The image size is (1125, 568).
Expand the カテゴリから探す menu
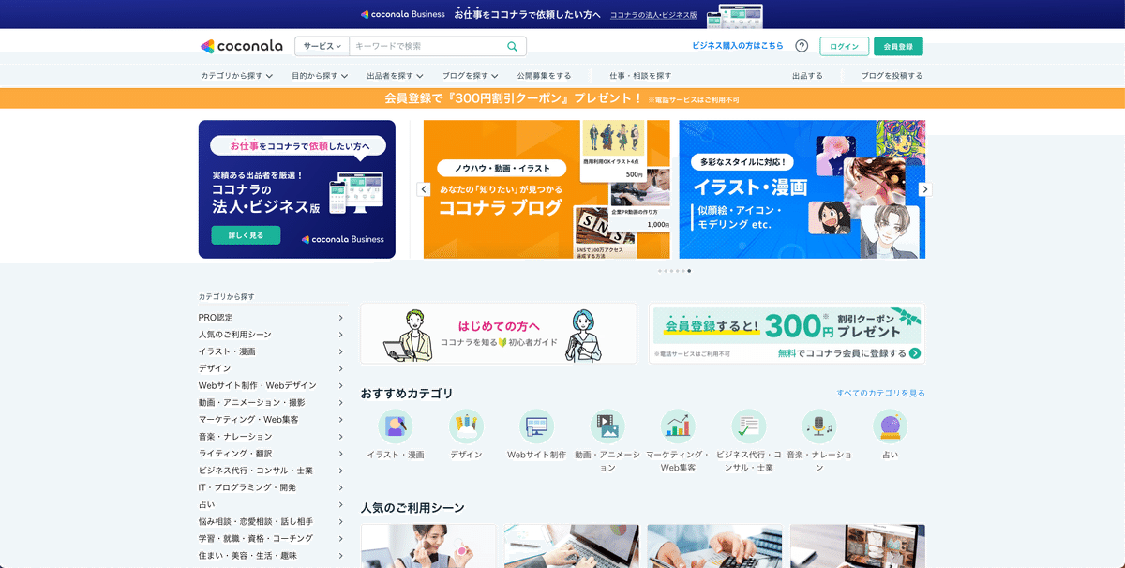(237, 76)
